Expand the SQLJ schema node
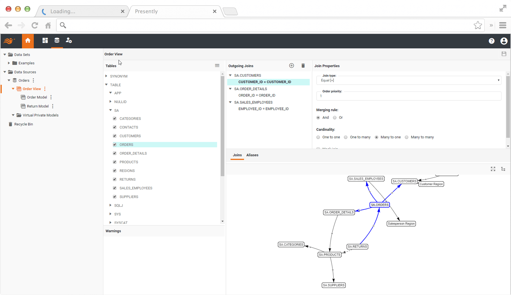Image resolution: width=511 pixels, height=295 pixels. 111,205
